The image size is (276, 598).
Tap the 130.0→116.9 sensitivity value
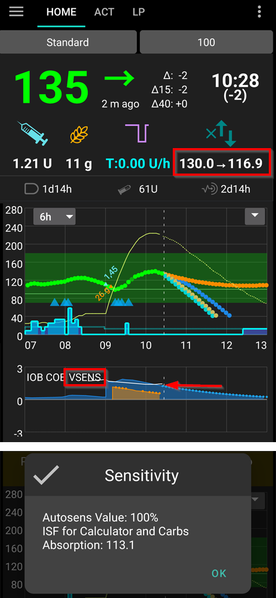click(x=221, y=164)
